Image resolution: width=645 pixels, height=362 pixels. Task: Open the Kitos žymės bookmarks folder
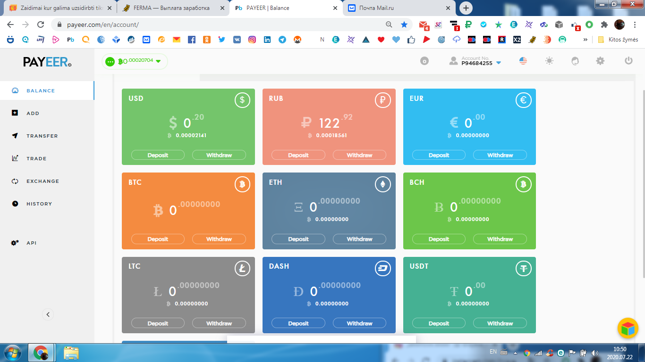pos(618,40)
